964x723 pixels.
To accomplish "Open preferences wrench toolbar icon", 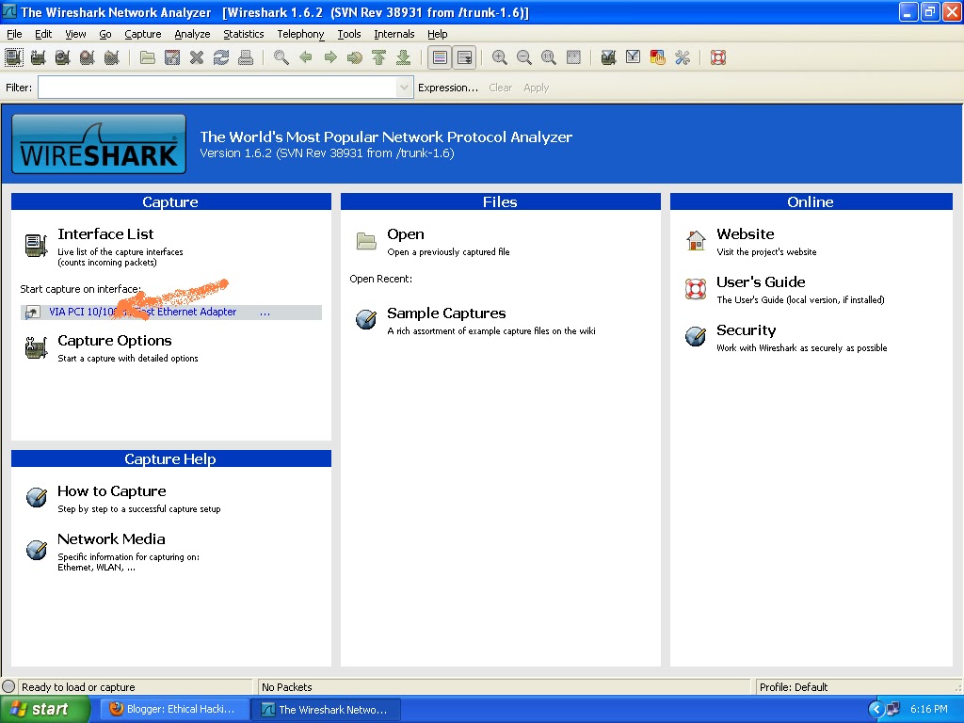I will (683, 57).
